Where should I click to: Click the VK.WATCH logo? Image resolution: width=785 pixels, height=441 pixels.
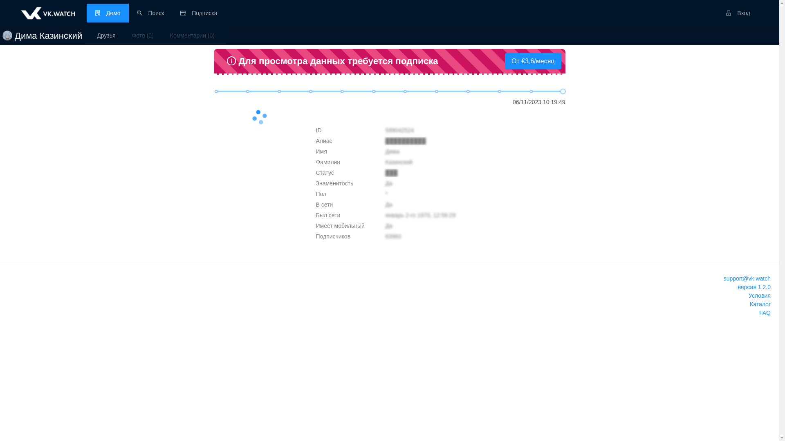pos(48,13)
